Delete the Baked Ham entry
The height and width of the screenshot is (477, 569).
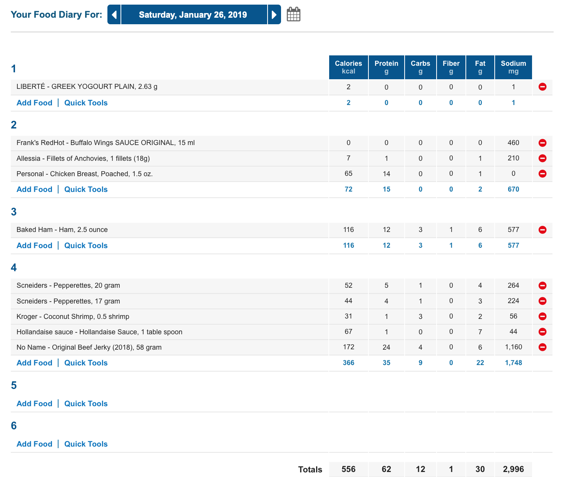point(542,230)
